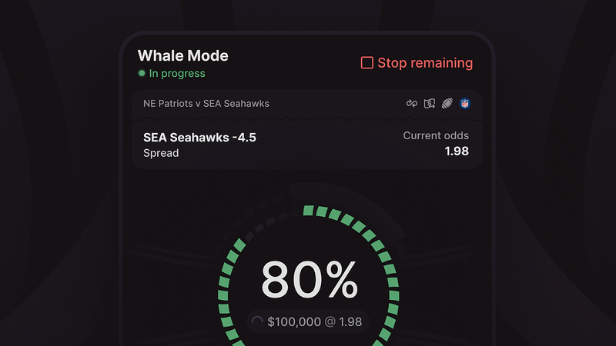
Task: Click the wavy divider under match header
Action: [x=308, y=119]
